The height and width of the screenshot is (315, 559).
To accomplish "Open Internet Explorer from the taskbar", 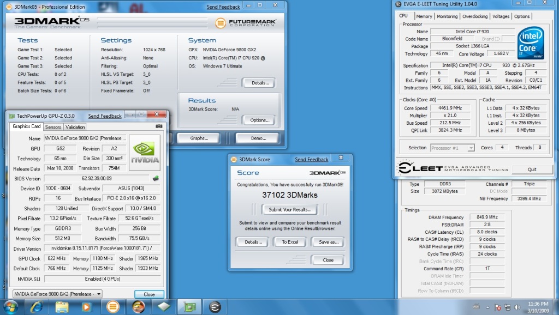I will [37, 307].
